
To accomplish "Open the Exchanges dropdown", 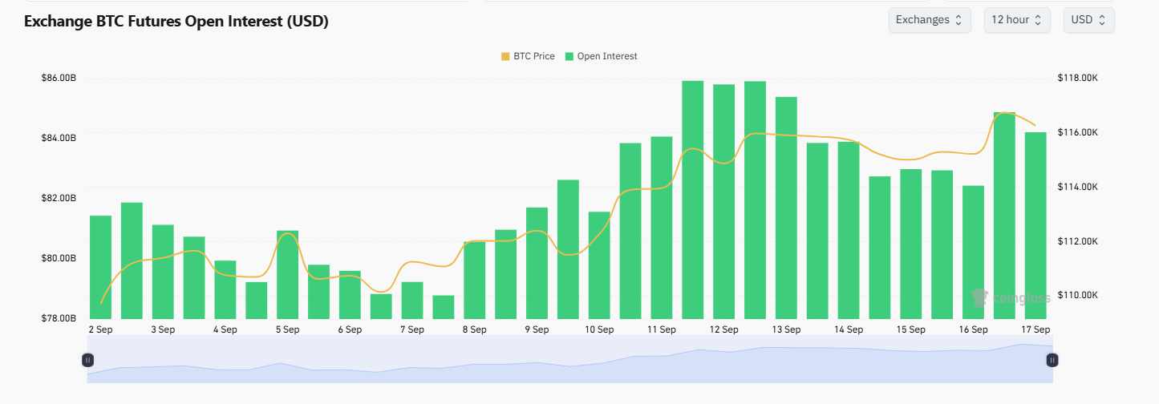I will point(930,20).
